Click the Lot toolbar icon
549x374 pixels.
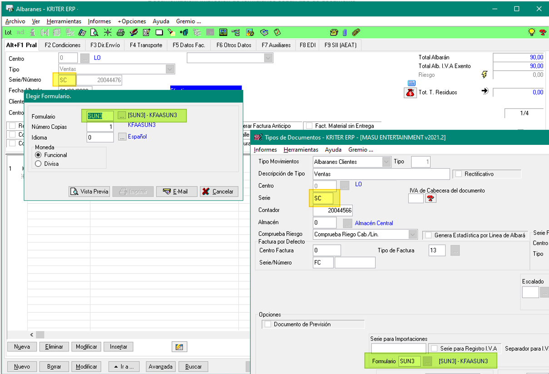click(8, 33)
